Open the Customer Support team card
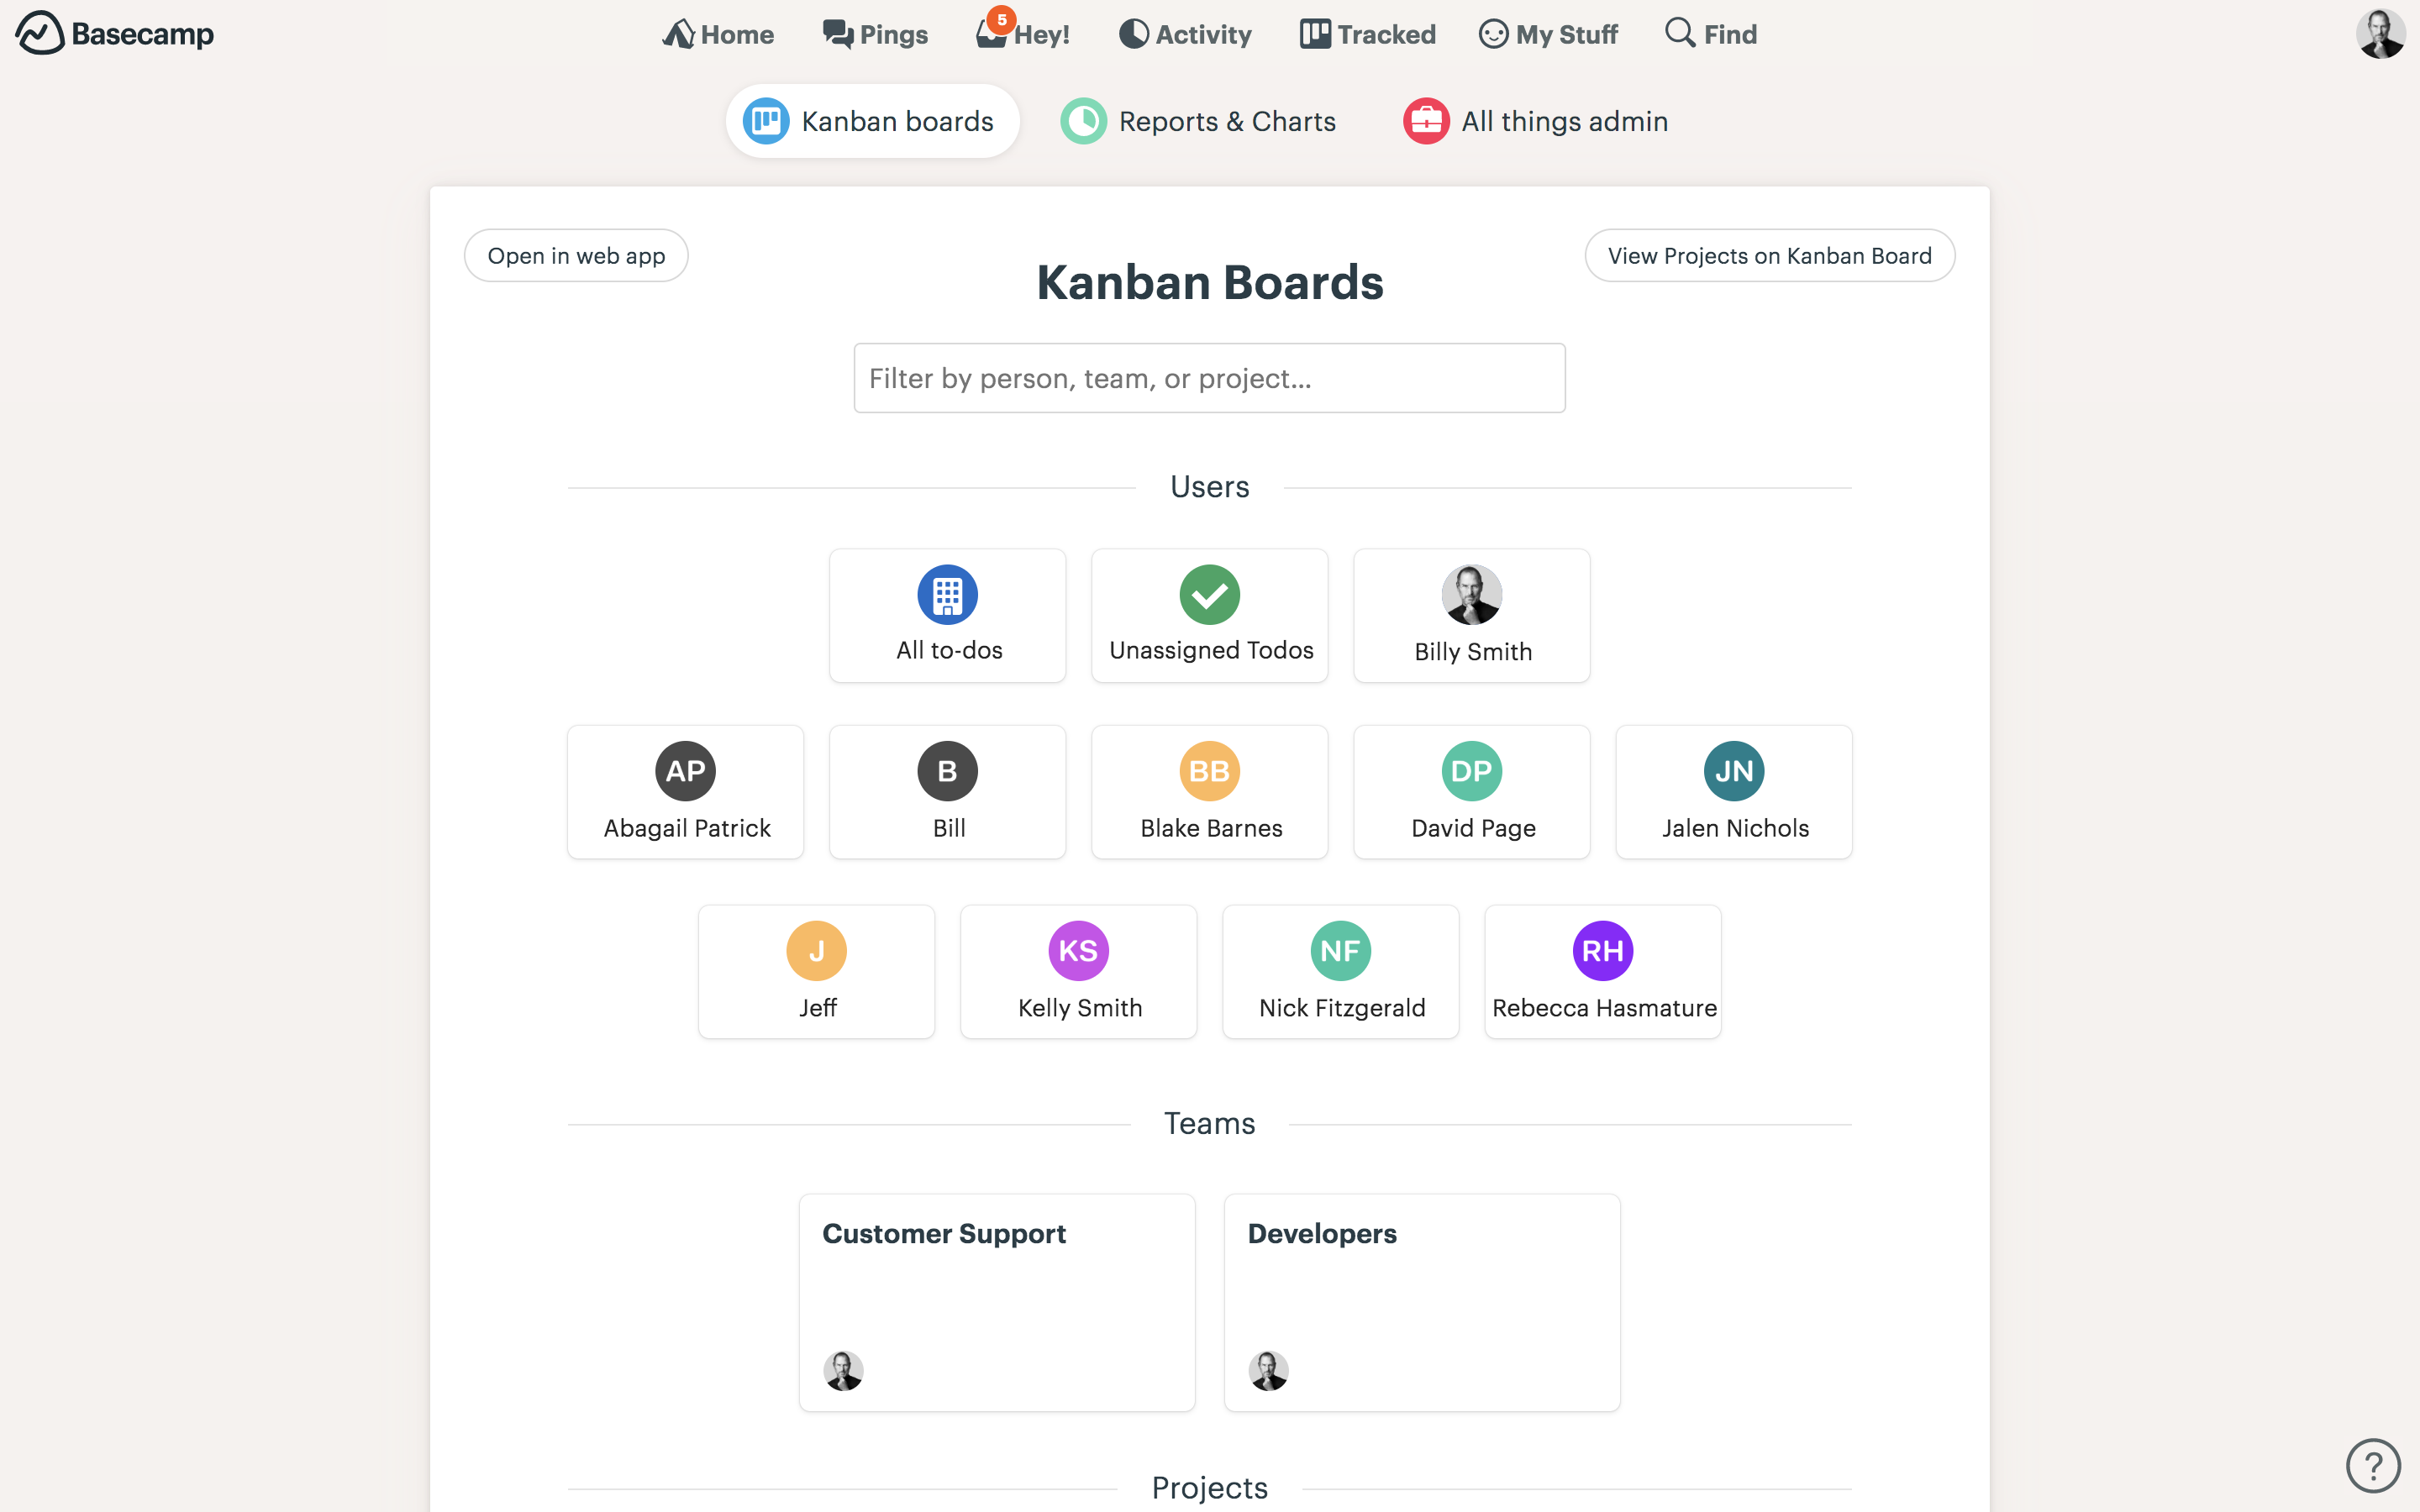 tap(997, 1302)
